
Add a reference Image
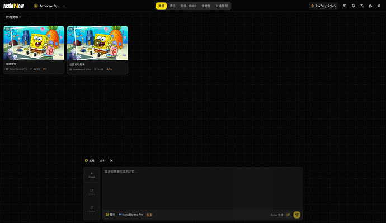pyautogui.click(x=92, y=175)
